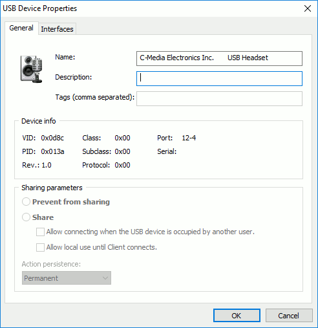
Task: Click the USB Device Properties title text
Action: (40, 8)
